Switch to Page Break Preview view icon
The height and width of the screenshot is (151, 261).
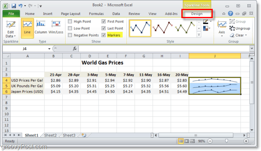coord(192,141)
